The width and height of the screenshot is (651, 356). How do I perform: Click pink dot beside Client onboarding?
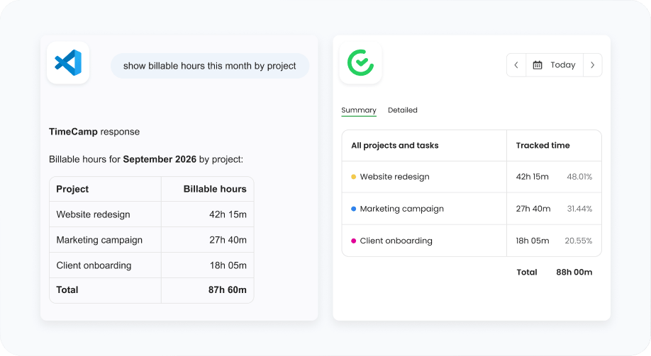pyautogui.click(x=354, y=241)
